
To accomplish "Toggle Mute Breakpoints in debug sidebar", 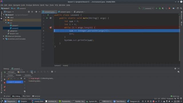I will tap(5, 90).
